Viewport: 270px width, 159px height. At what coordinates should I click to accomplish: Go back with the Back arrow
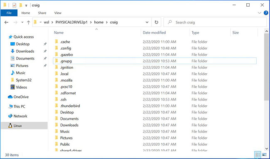[x=6, y=22]
